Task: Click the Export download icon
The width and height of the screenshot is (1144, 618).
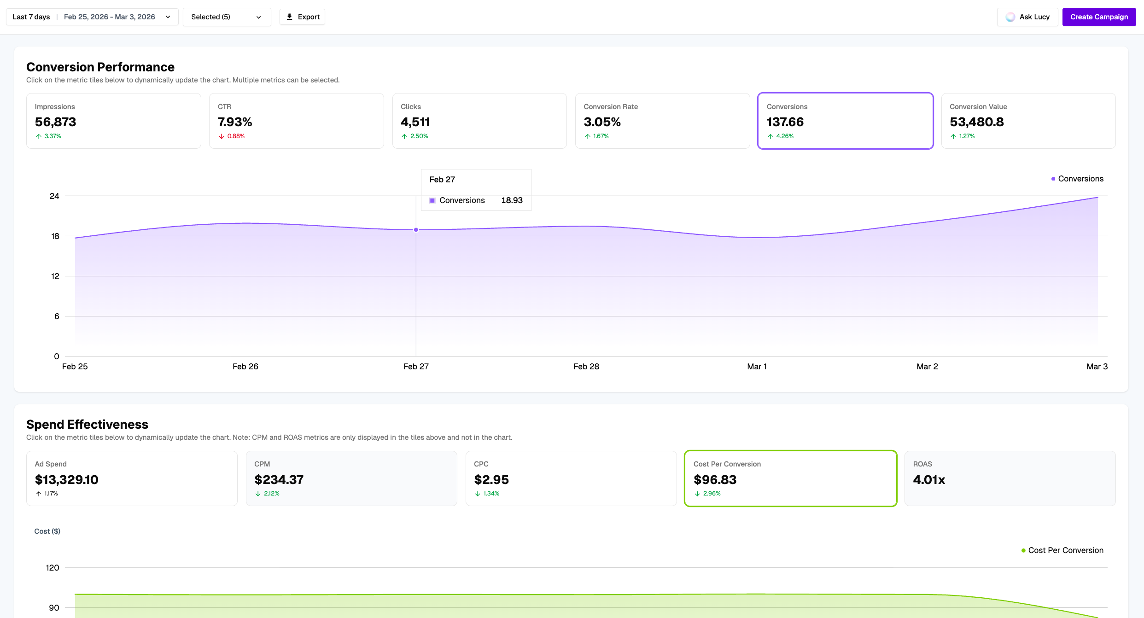Action: [289, 17]
